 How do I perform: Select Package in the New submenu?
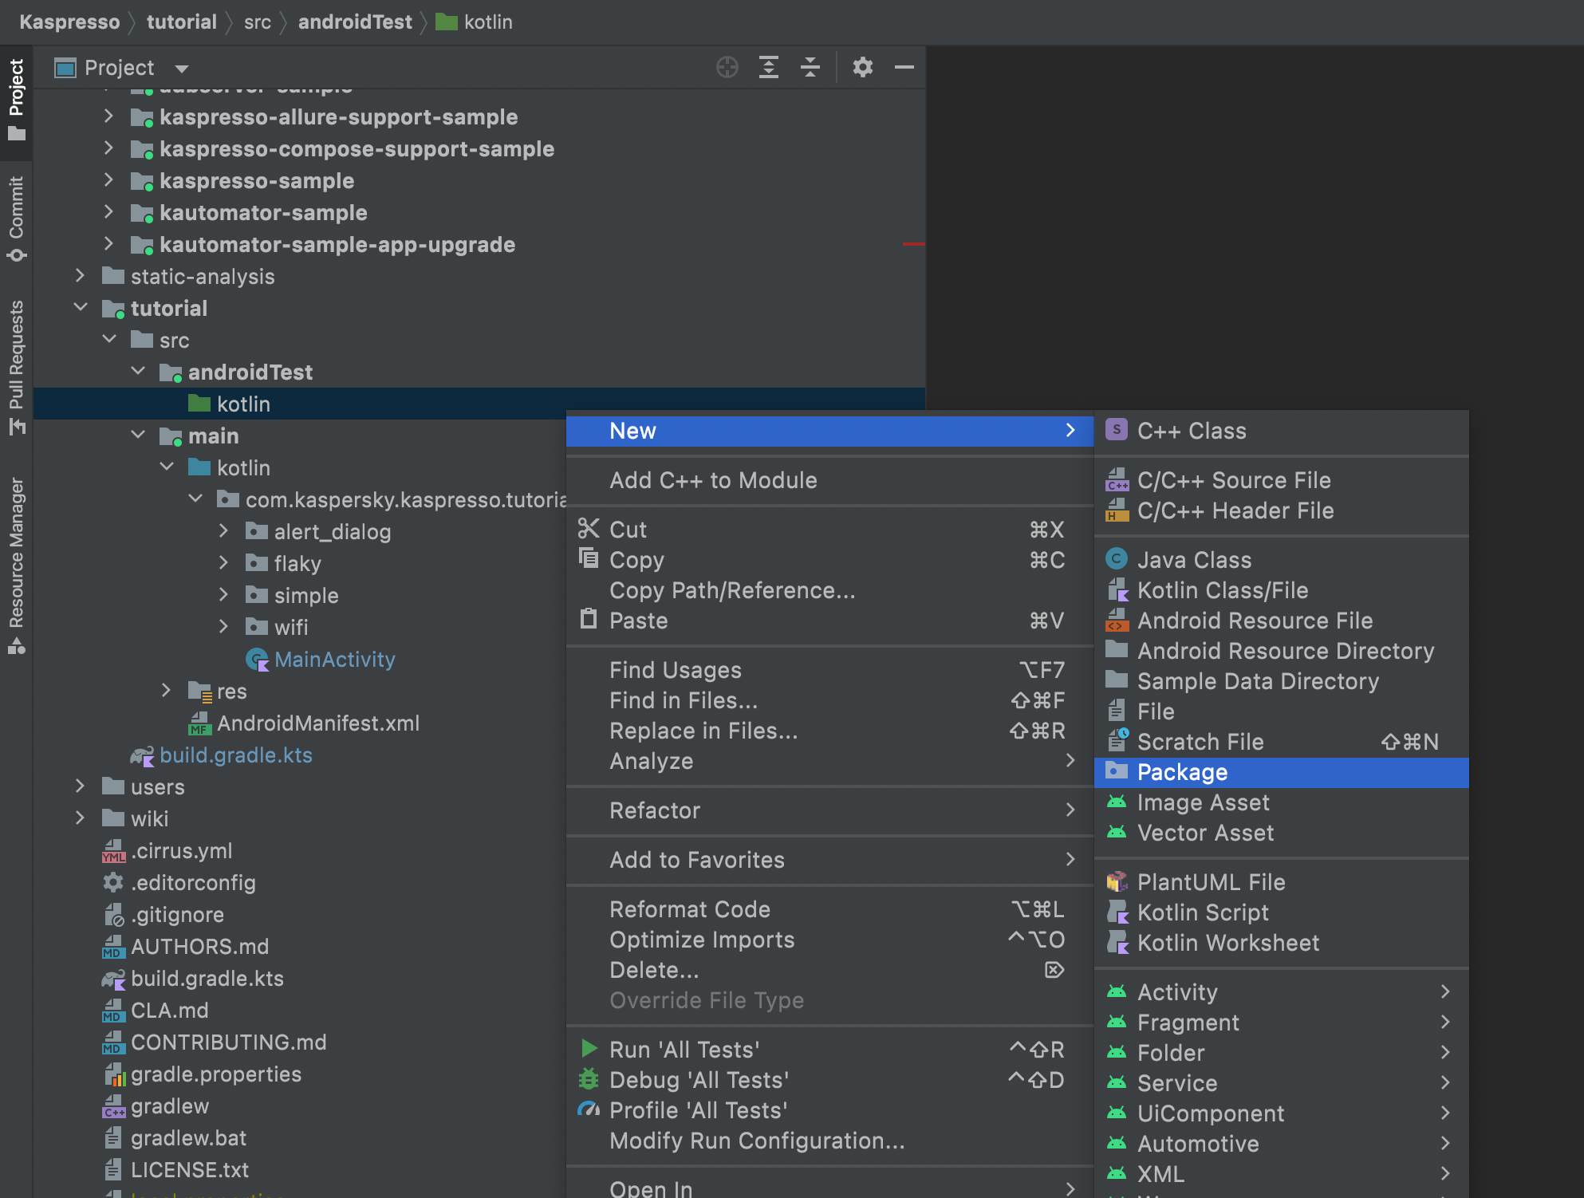1282,772
